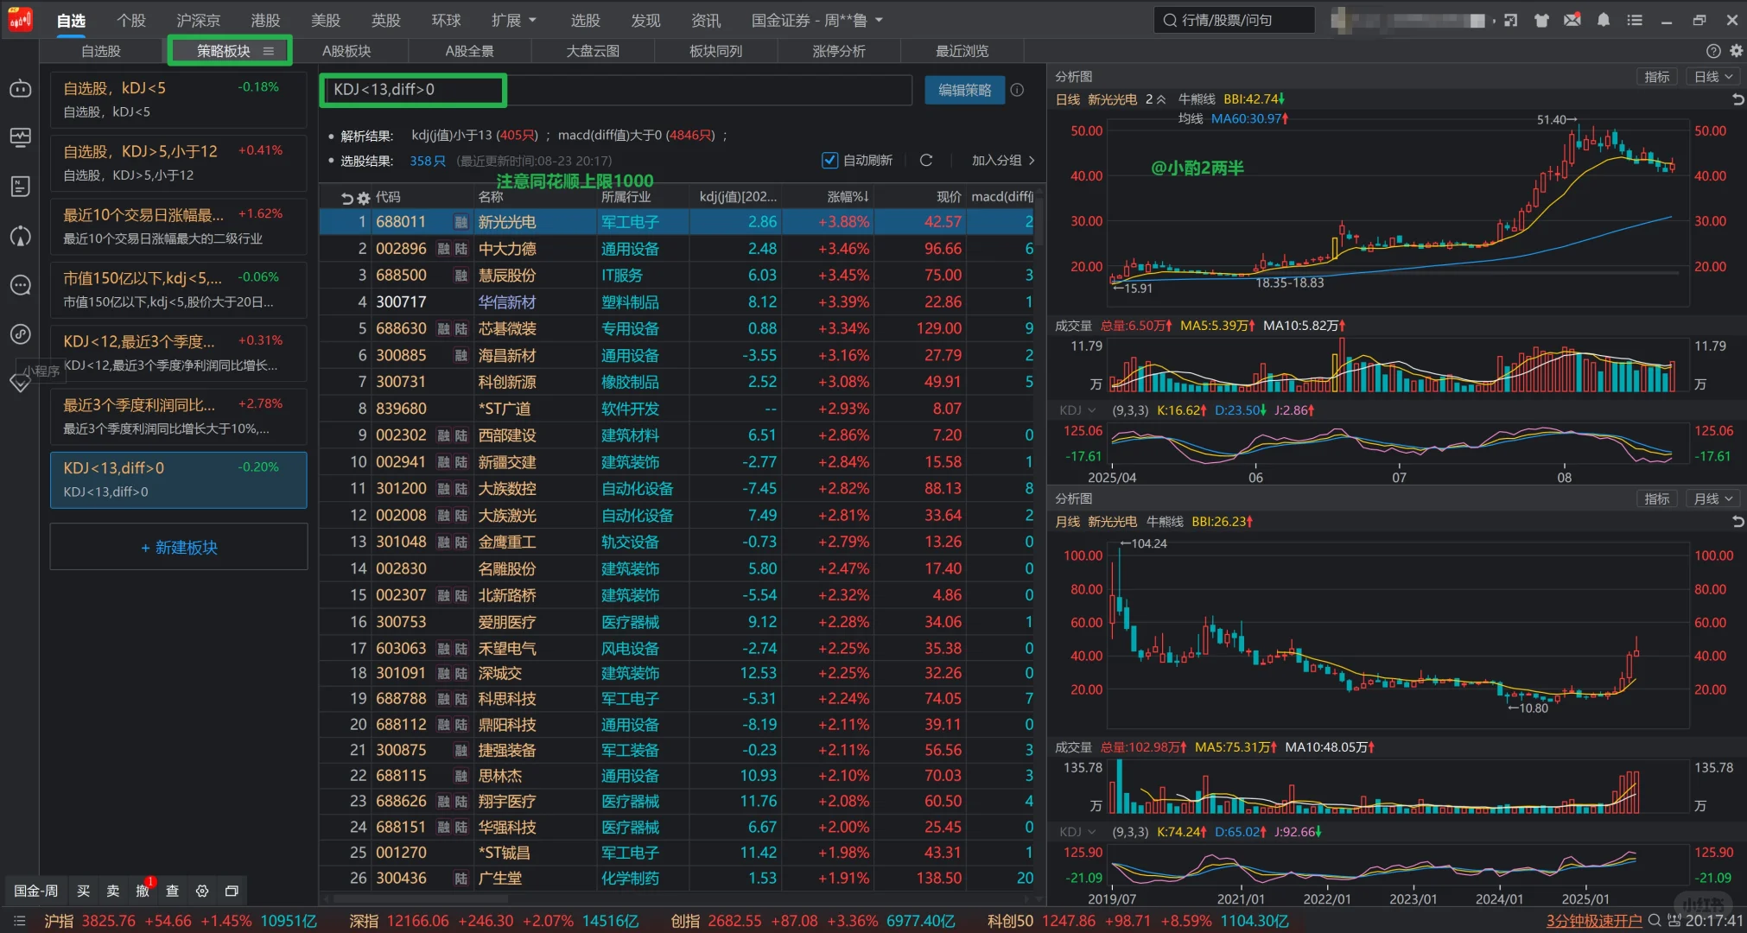Open column settings gear in table header
1747x933 pixels.
tap(364, 198)
